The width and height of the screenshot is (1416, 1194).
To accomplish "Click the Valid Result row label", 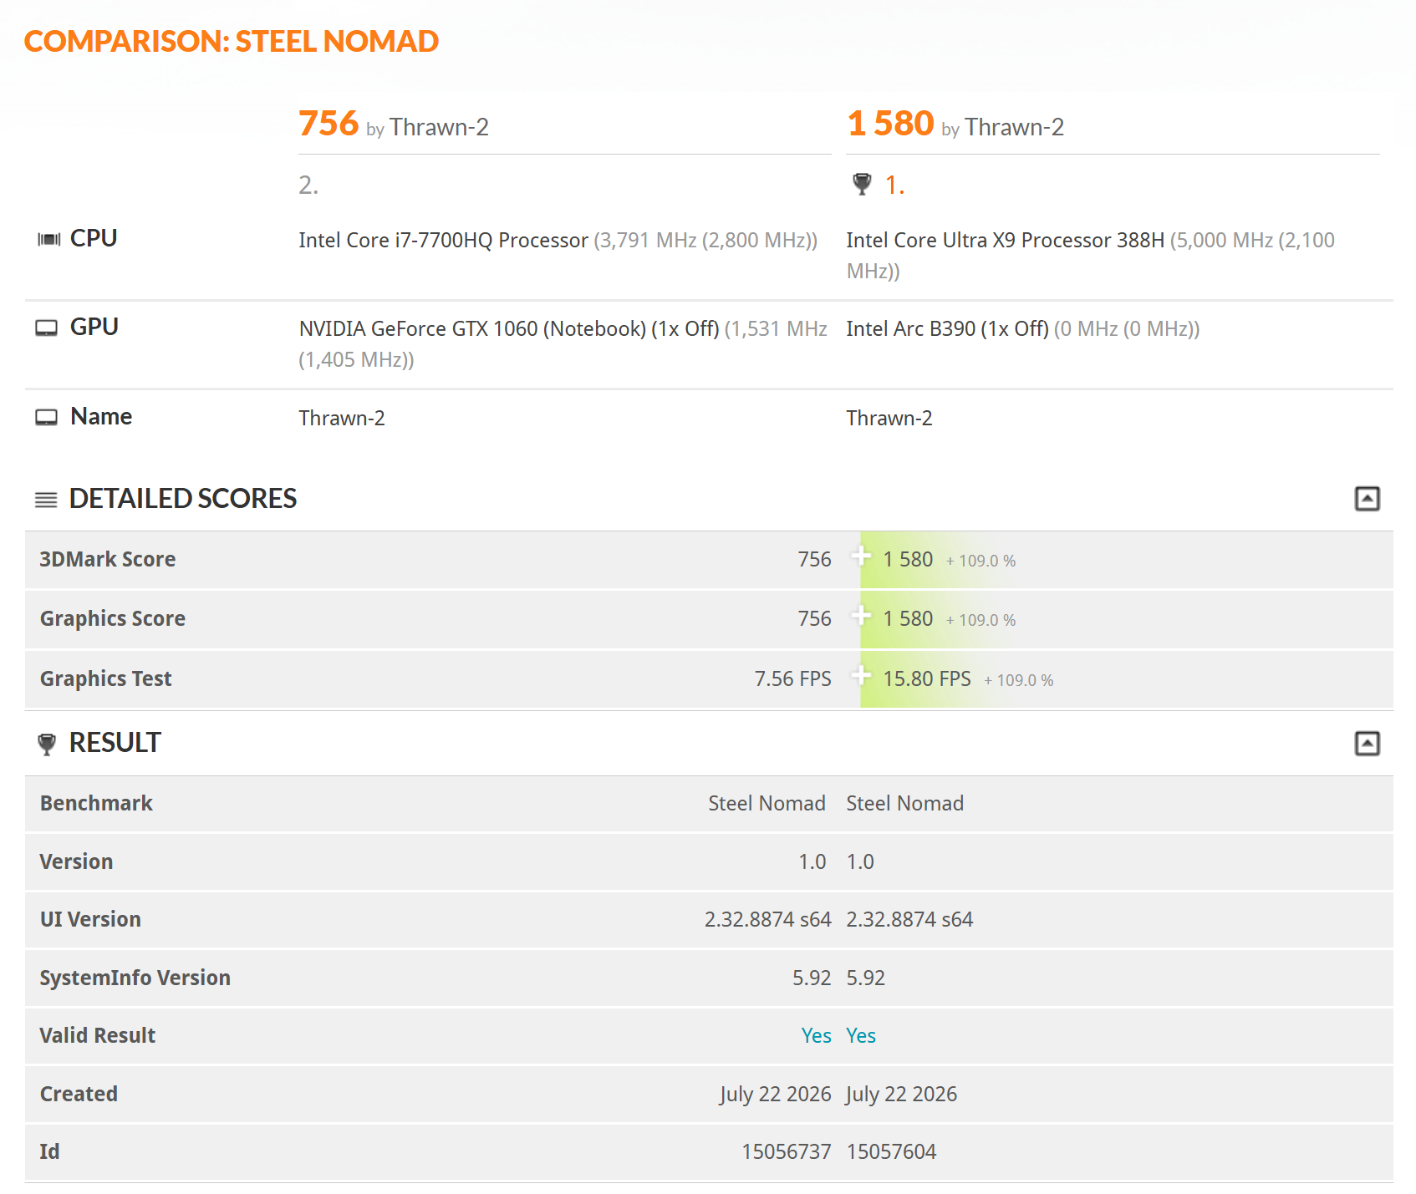I will pyautogui.click(x=98, y=1036).
